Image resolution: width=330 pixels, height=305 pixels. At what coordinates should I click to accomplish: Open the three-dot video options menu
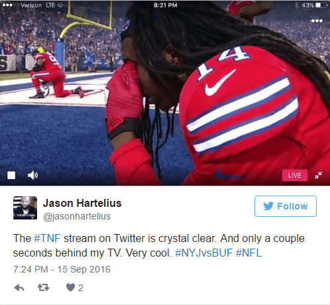(x=317, y=21)
